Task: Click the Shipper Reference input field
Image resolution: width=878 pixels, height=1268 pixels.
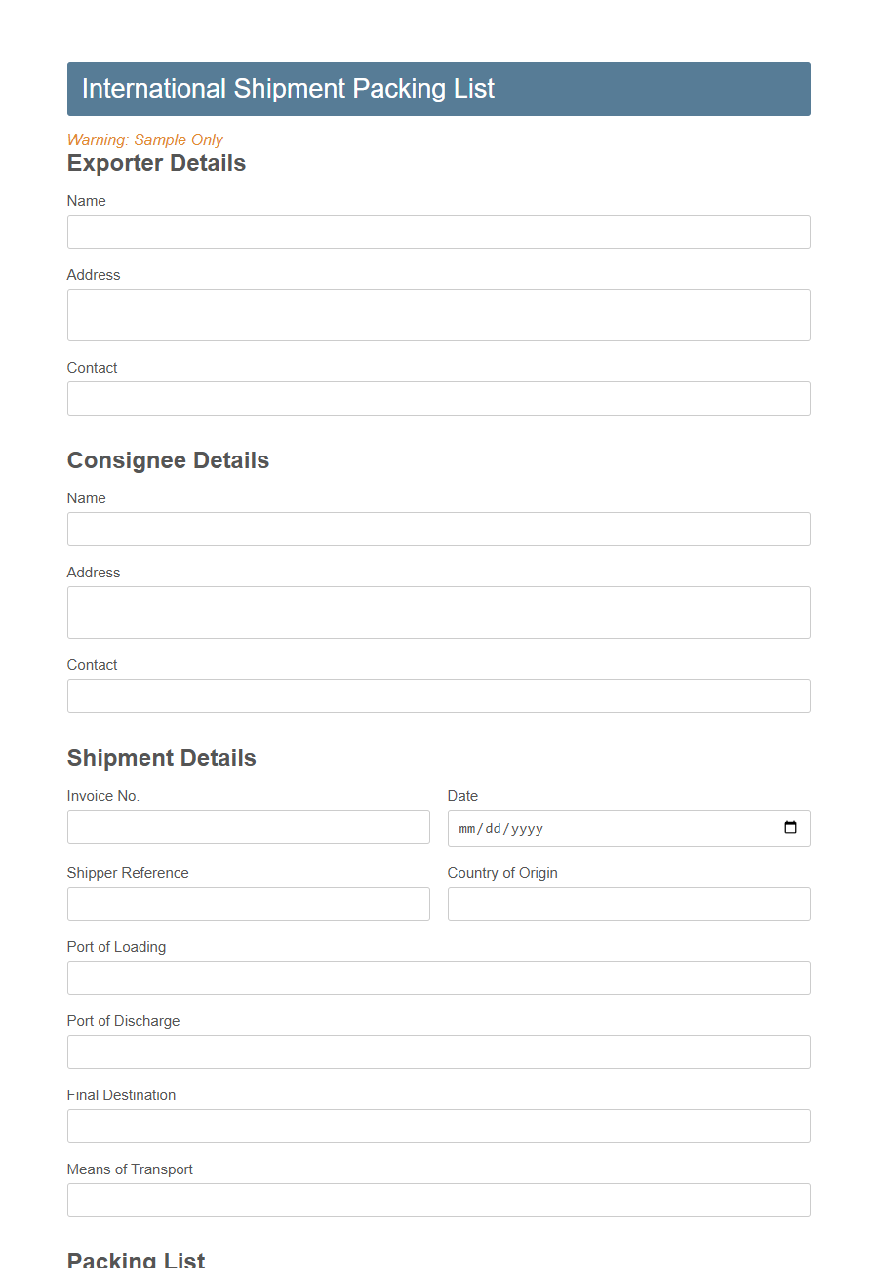Action: tap(248, 903)
